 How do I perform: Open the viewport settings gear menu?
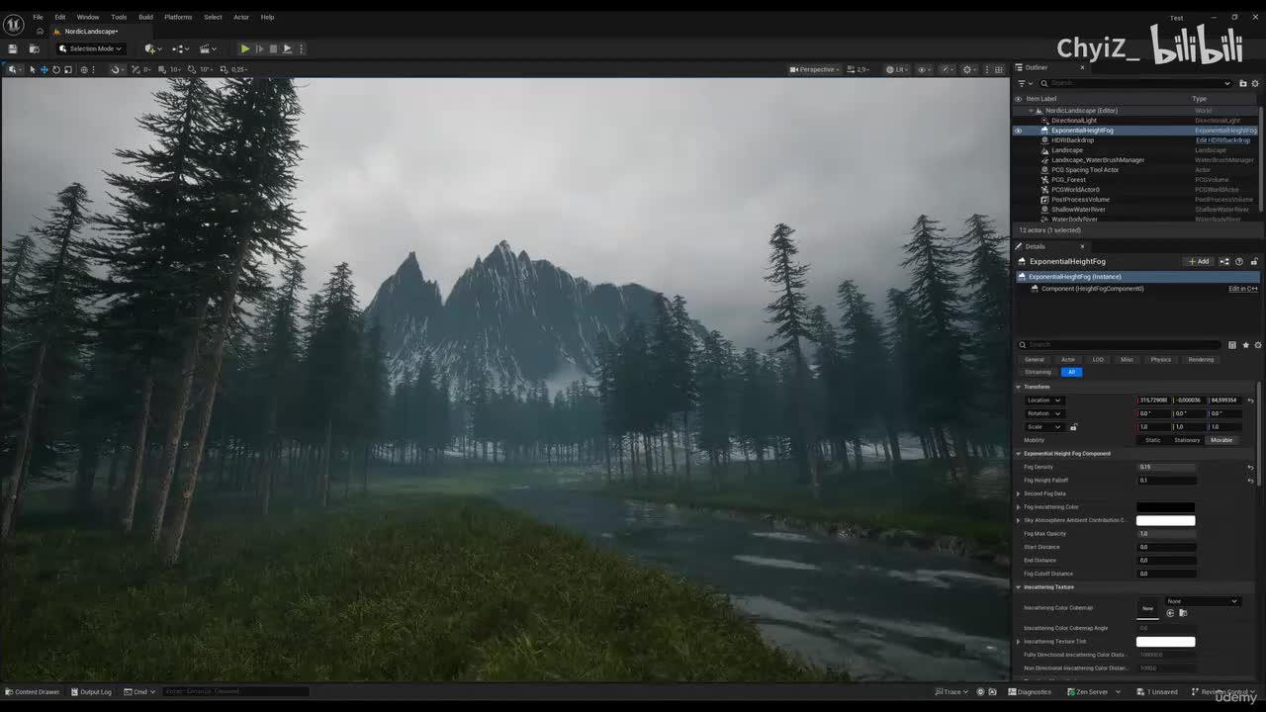[969, 69]
